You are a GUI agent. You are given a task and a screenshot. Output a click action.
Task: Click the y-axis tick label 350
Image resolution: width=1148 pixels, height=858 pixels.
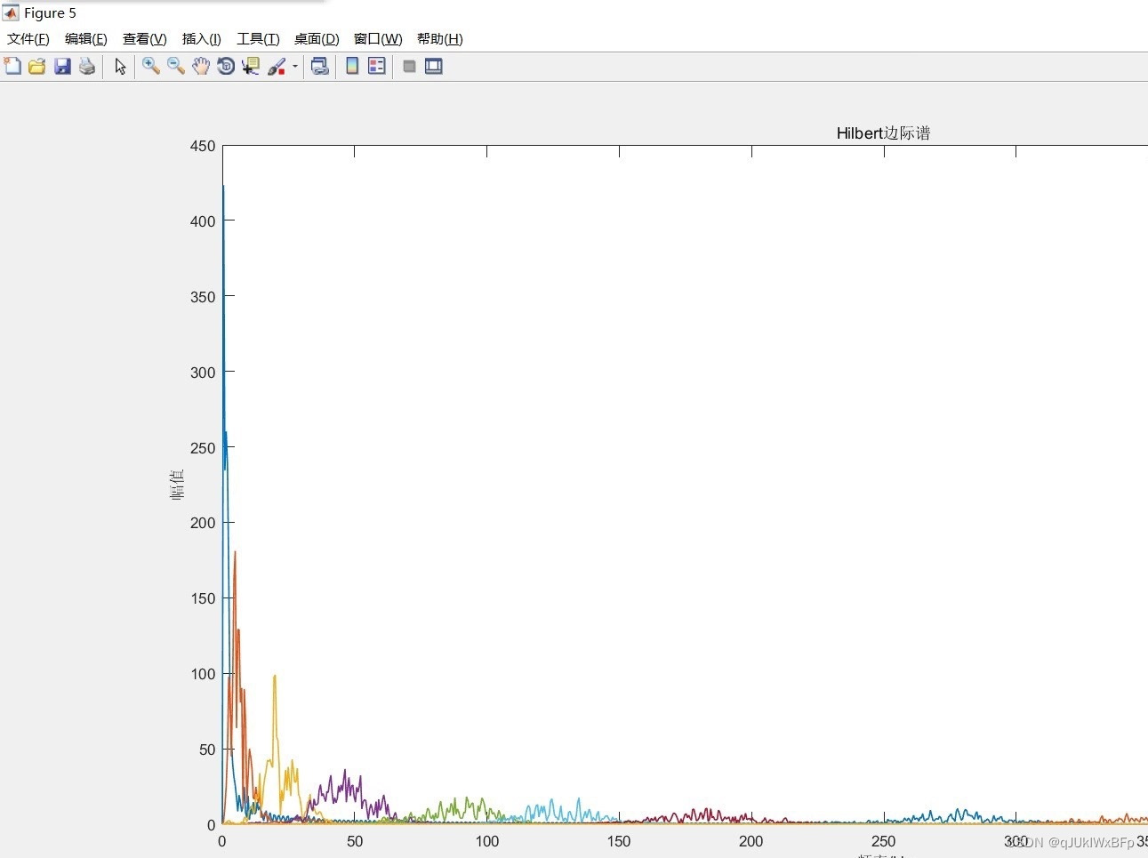[203, 297]
